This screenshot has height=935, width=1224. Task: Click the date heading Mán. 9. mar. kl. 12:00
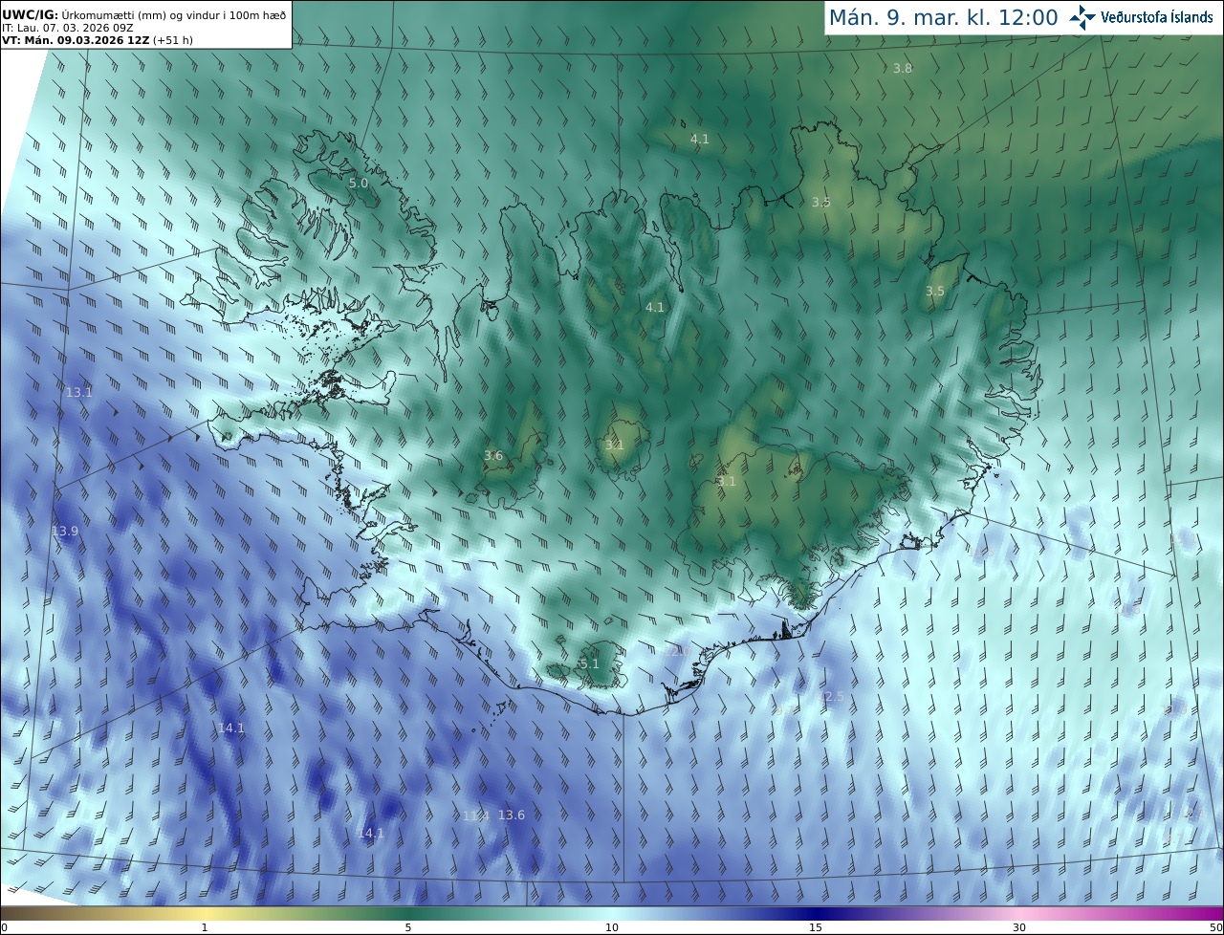pyautogui.click(x=943, y=17)
